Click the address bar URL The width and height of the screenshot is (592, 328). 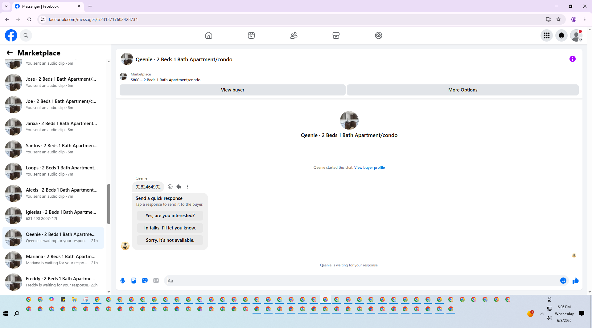pos(93,19)
